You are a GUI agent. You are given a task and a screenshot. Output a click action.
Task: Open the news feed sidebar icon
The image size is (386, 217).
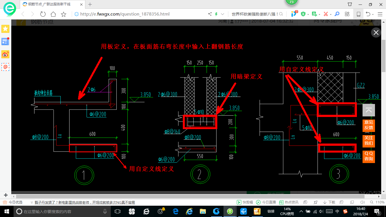[x=5, y=42]
